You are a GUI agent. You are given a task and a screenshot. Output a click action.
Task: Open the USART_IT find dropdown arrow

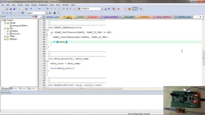tap(102, 9)
